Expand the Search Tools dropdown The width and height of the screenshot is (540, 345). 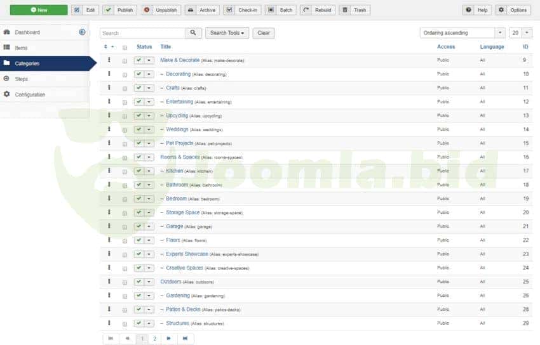tap(227, 33)
